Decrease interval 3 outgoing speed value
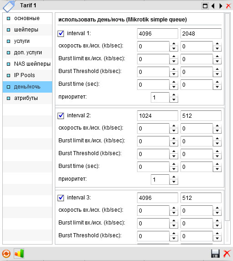 (217, 213)
